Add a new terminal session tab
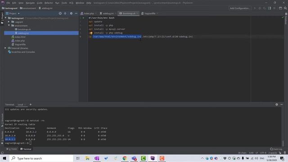 point(31,104)
